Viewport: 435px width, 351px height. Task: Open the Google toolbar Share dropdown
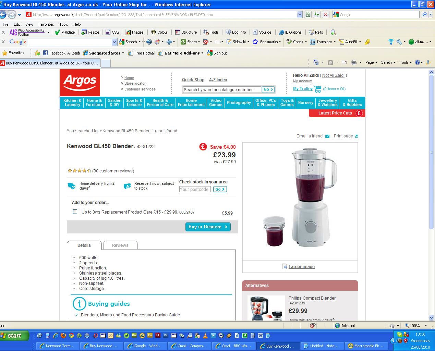pos(191,42)
